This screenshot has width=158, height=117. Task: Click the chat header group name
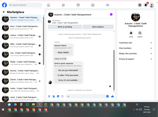(x=73, y=15)
